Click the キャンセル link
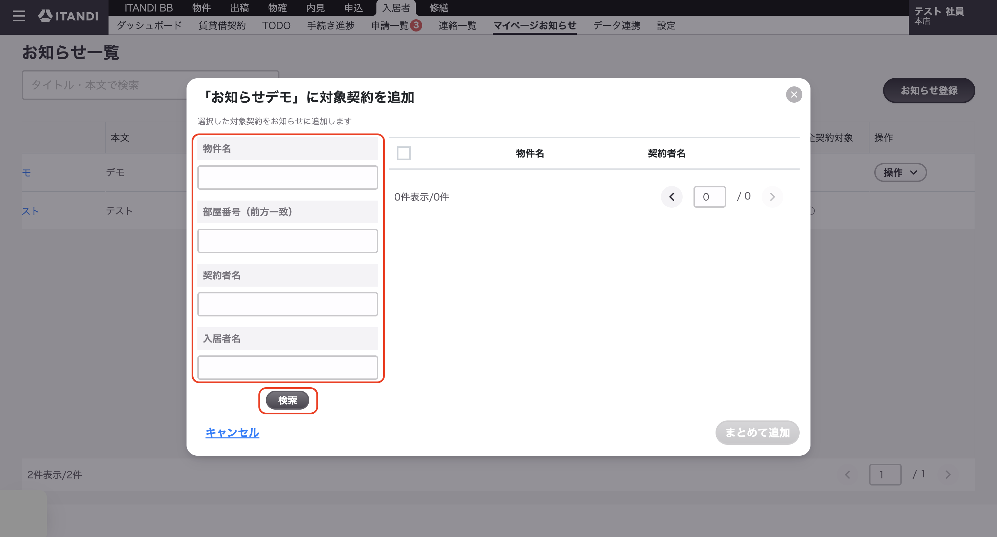 pyautogui.click(x=232, y=432)
